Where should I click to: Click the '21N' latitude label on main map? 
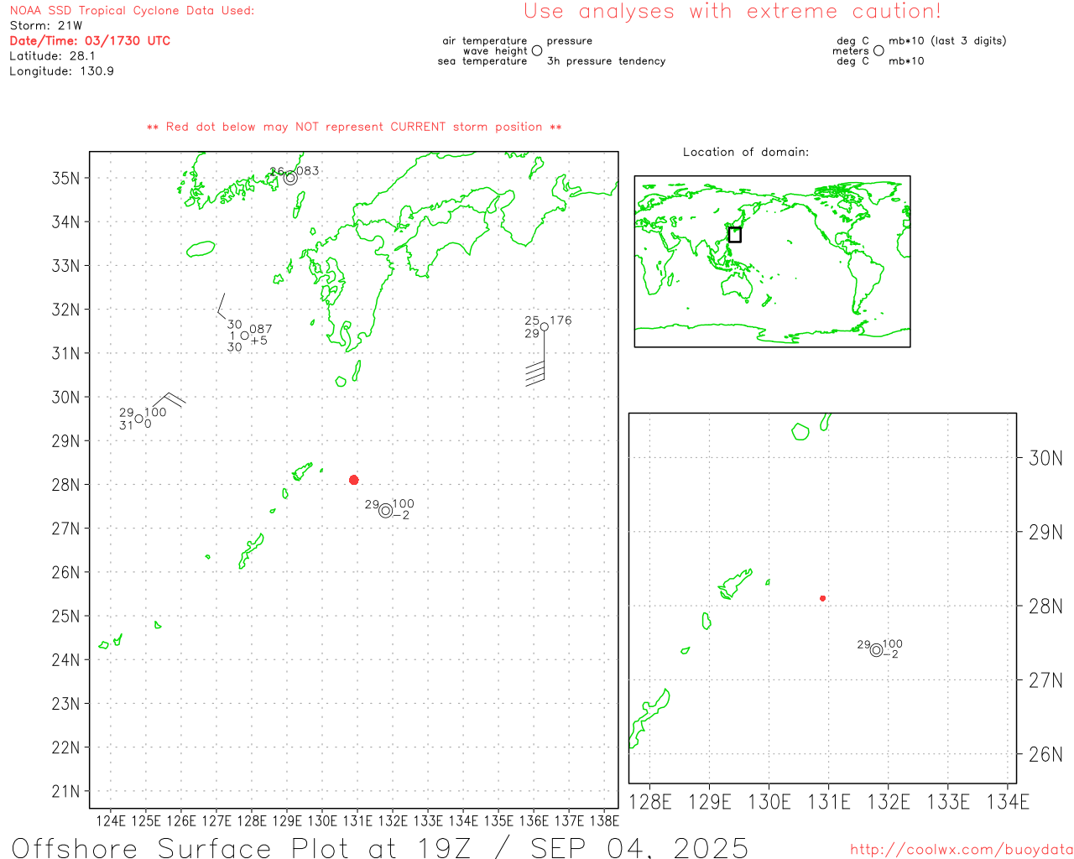[66, 791]
